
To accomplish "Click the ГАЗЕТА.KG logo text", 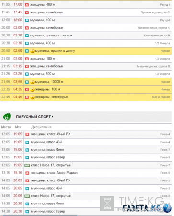I will [141, 208].
